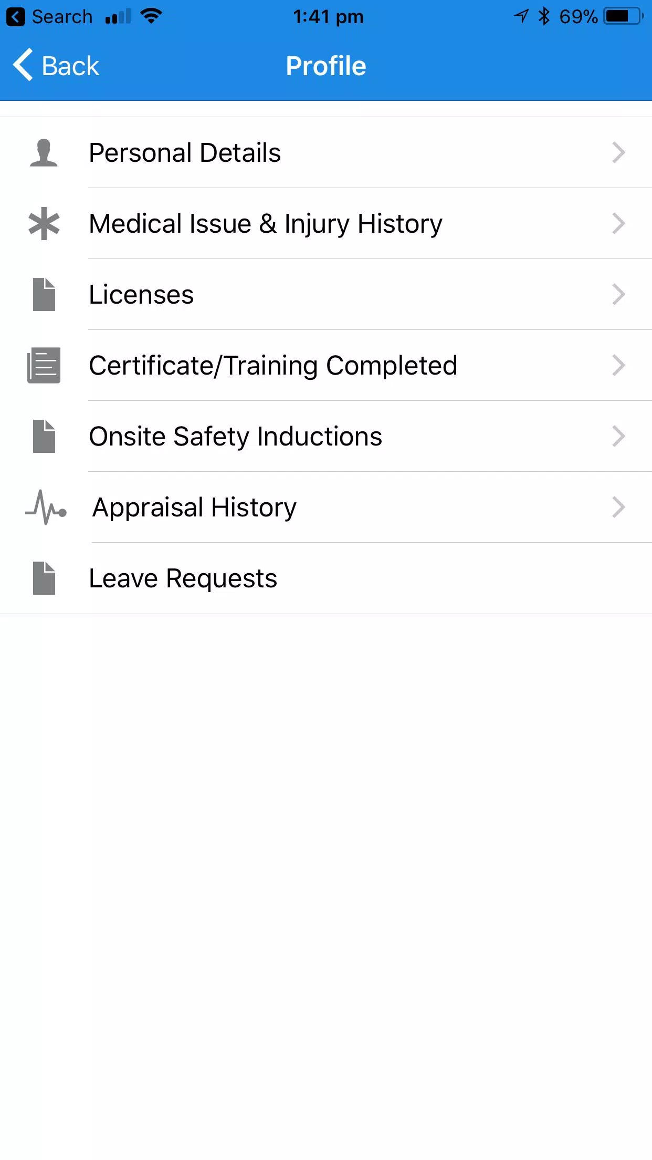Tap the Leave Requests document icon
This screenshot has height=1160, width=652.
point(44,578)
